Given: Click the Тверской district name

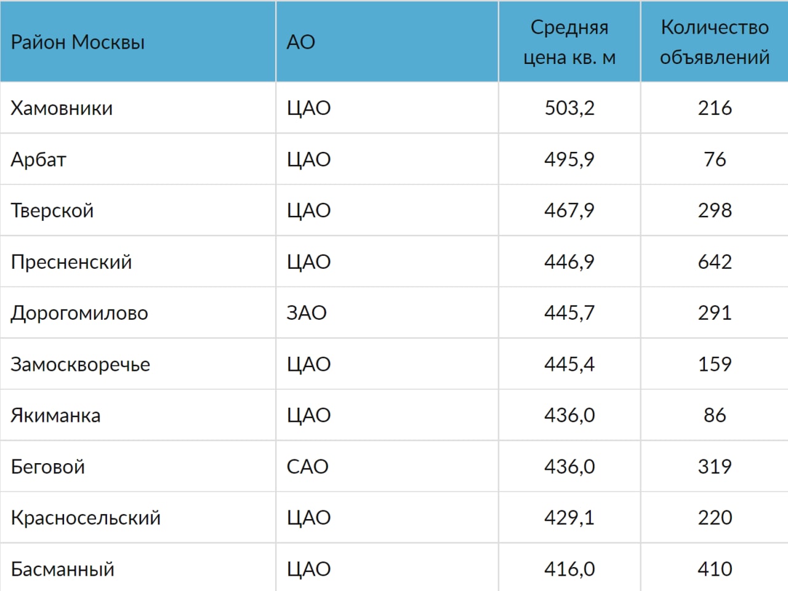Looking at the screenshot, I should [52, 211].
